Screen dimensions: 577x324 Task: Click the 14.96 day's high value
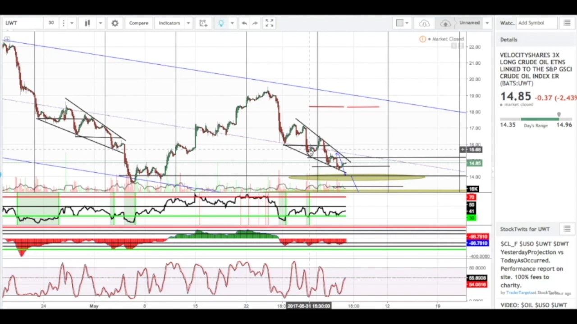pyautogui.click(x=564, y=125)
